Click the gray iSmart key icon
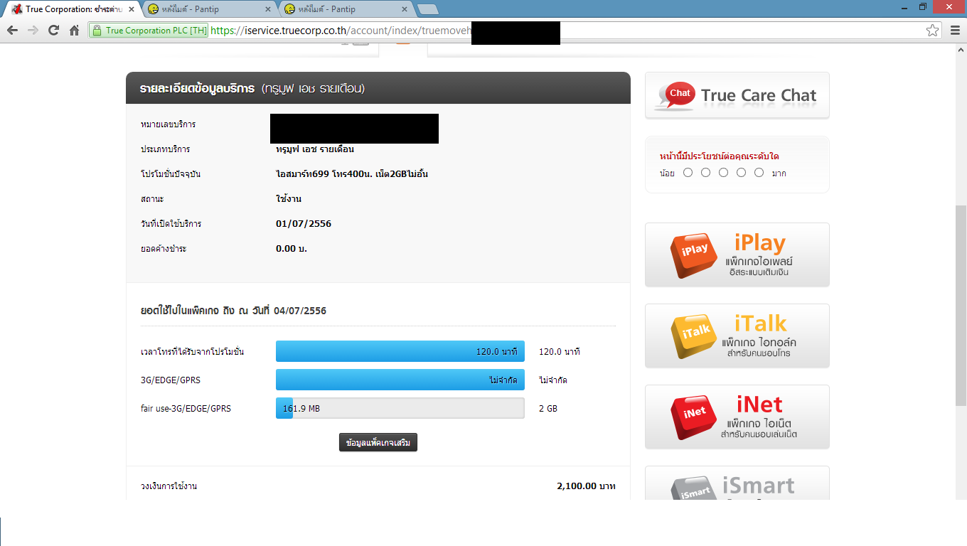 pyautogui.click(x=694, y=489)
